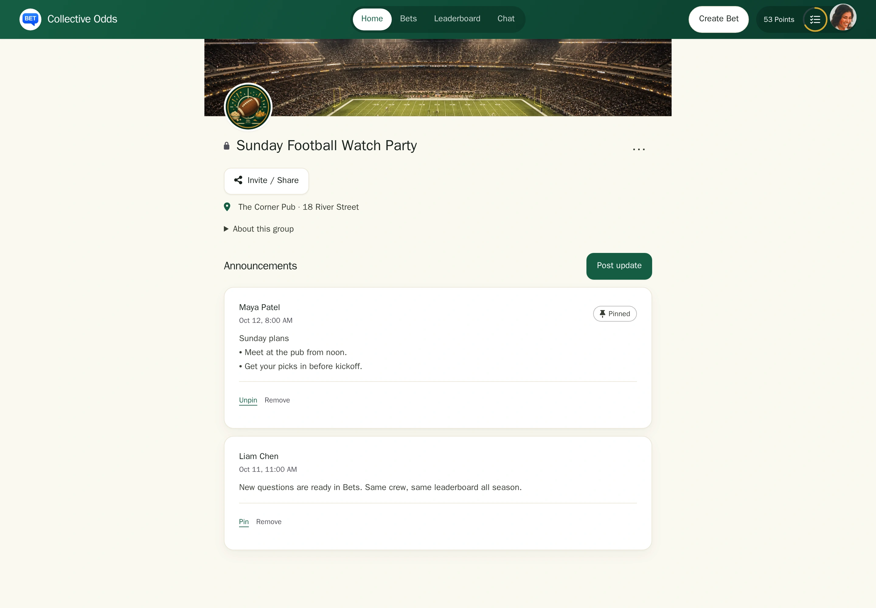Click the football group badge image

pyautogui.click(x=248, y=107)
